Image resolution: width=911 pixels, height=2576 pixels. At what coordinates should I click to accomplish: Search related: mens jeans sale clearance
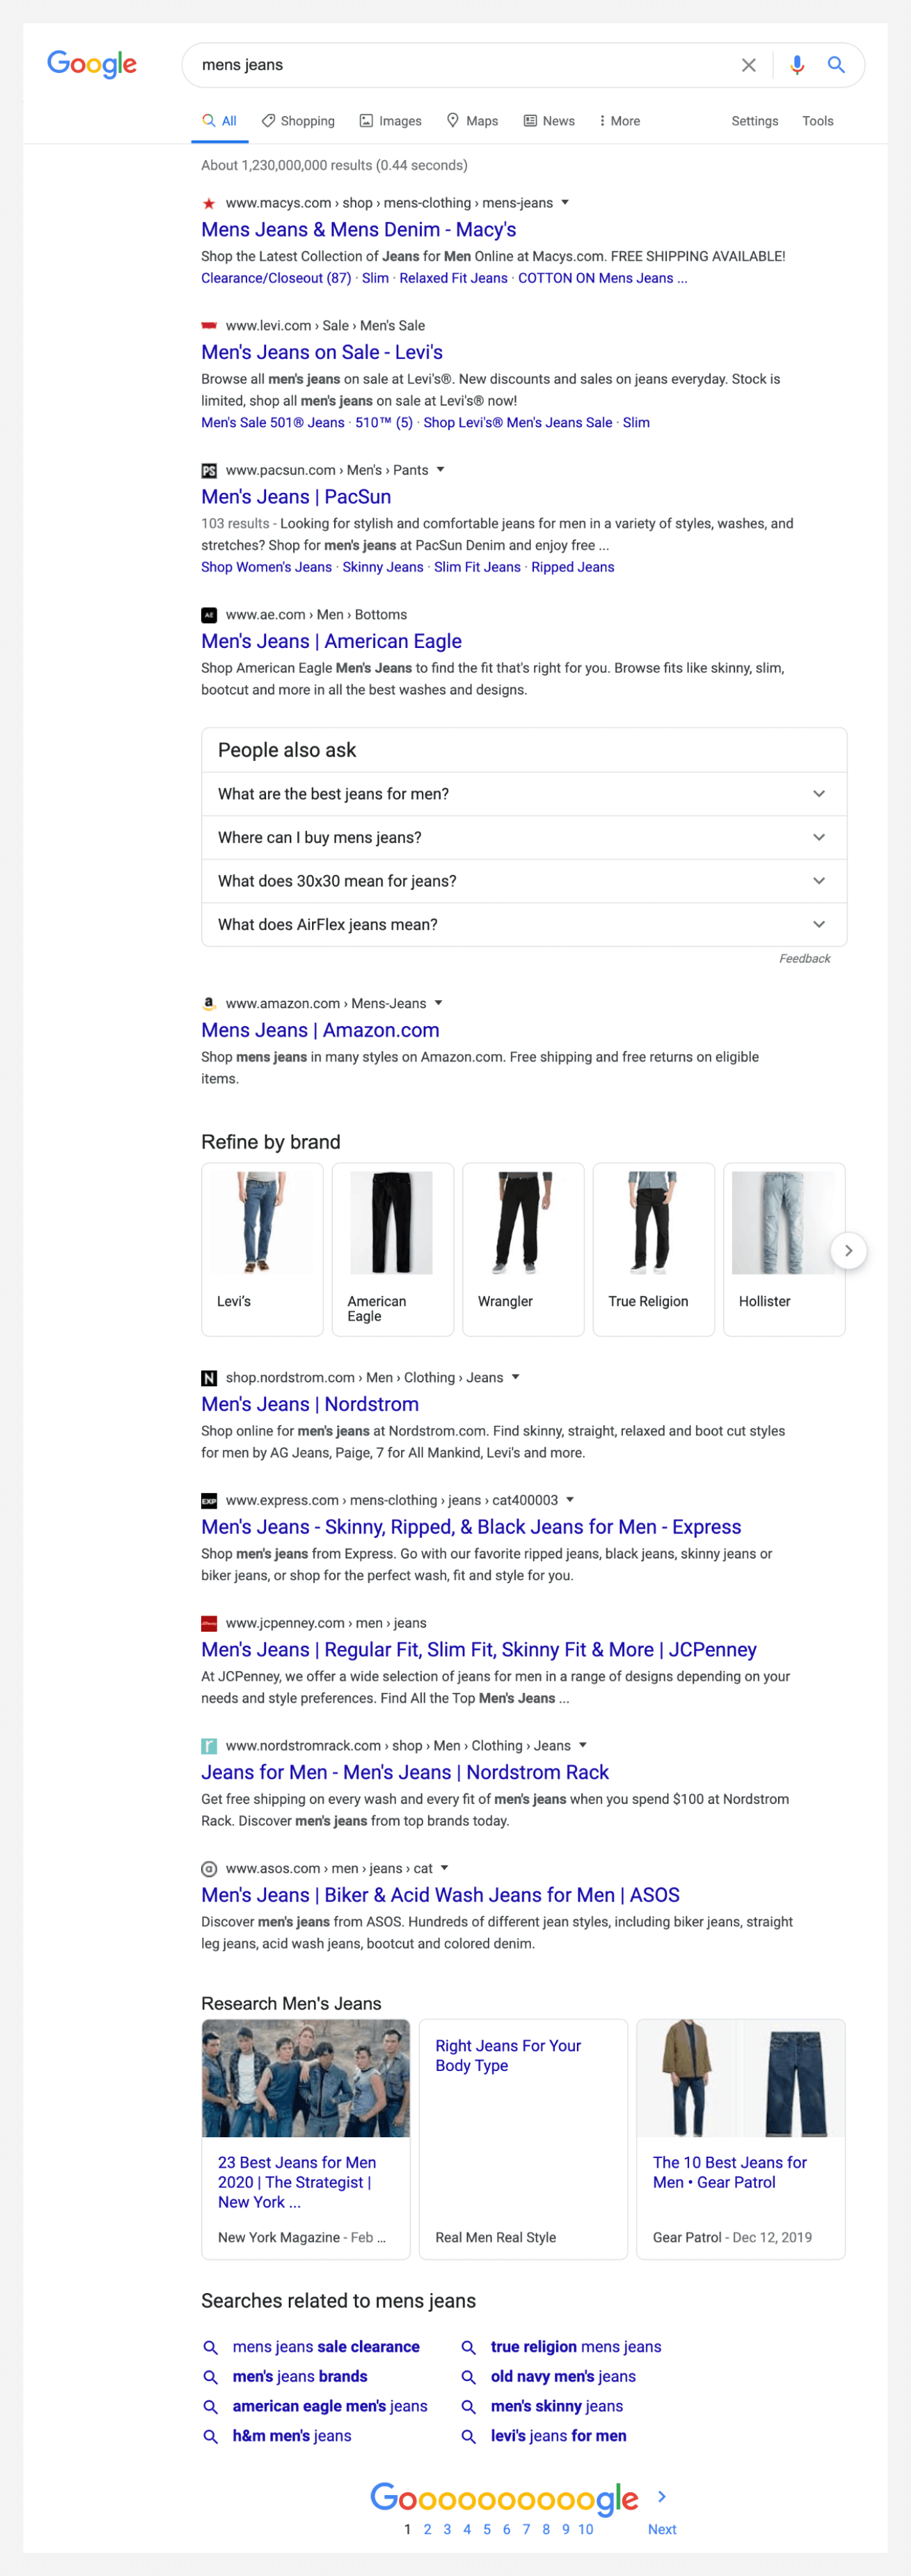326,2346
